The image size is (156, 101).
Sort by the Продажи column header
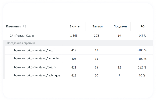pyautogui.click(x=120, y=26)
